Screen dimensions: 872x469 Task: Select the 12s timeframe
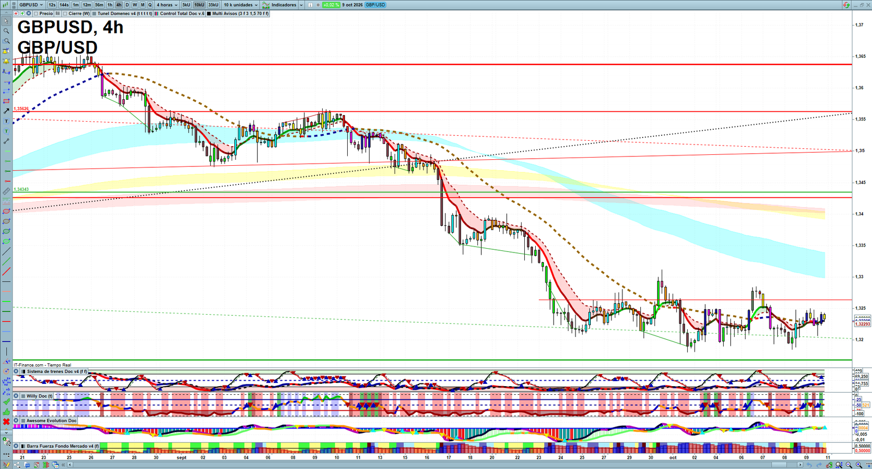click(52, 5)
